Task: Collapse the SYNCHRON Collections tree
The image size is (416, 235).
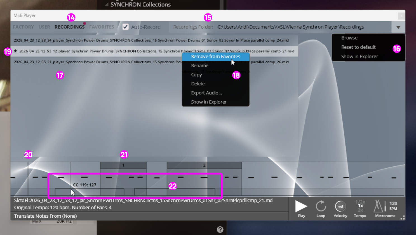Action: [107, 4]
